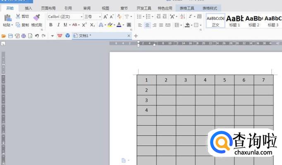
Task: Click table cell containing 7
Action: [263, 80]
